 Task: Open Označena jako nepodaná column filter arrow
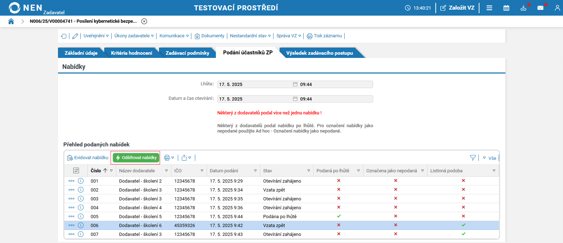click(x=423, y=171)
